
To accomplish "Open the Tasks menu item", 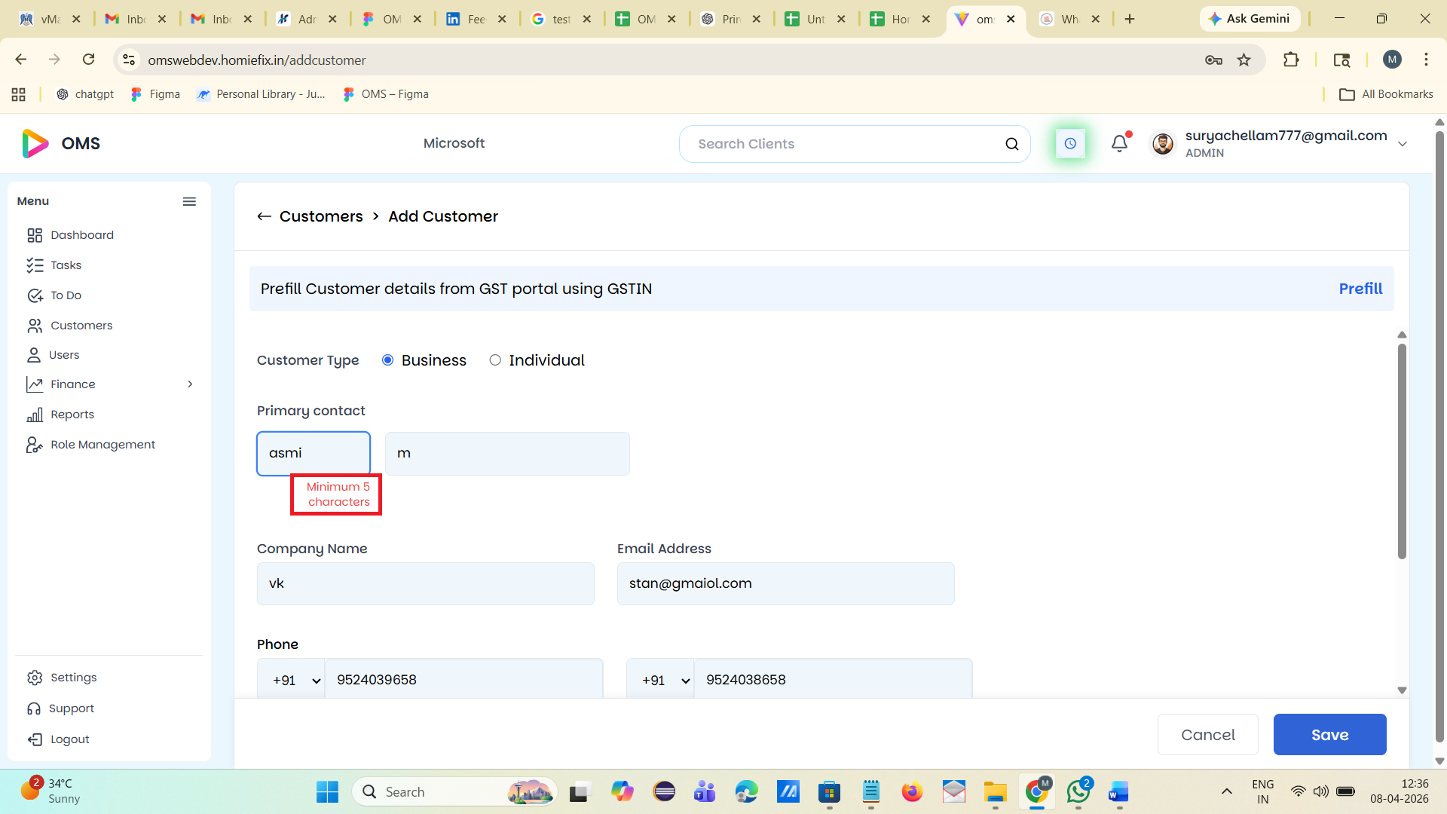I will tap(66, 265).
